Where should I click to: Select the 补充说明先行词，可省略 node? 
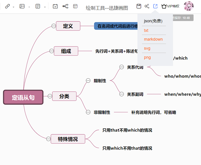click(154, 112)
